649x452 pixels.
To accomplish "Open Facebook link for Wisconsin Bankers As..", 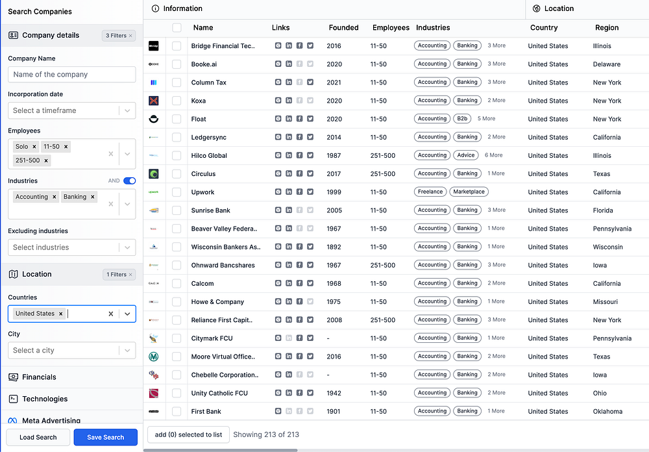I will [x=299, y=247].
